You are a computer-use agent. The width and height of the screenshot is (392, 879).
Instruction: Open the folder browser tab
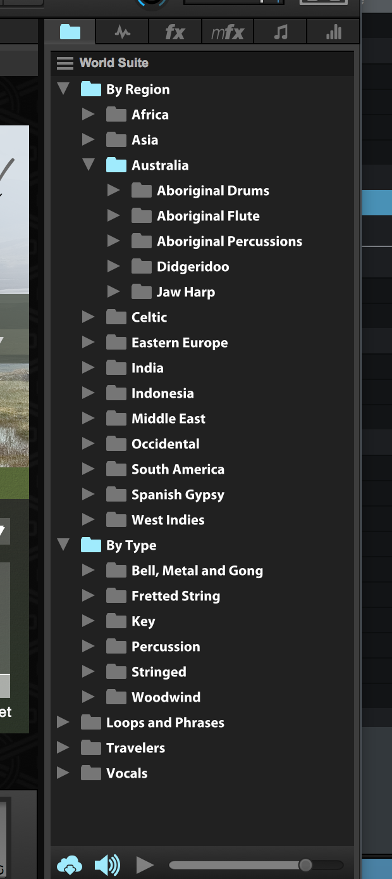70,32
